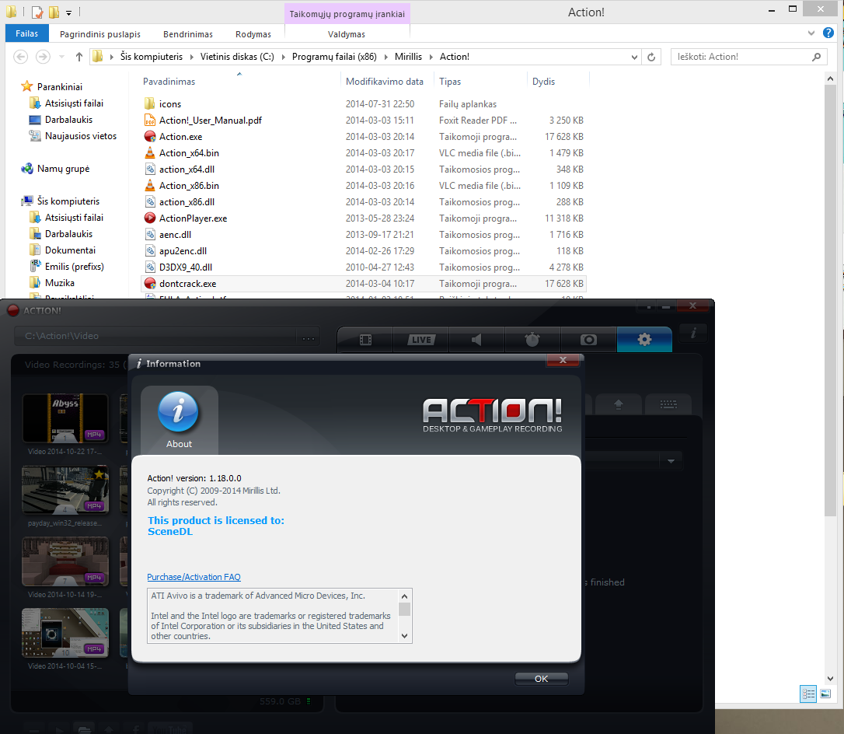Click Mirillis in the address bar breadcrumb

409,57
